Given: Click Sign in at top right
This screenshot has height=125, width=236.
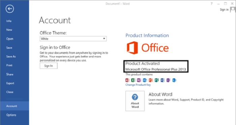Looking at the screenshot, I should (x=224, y=10).
